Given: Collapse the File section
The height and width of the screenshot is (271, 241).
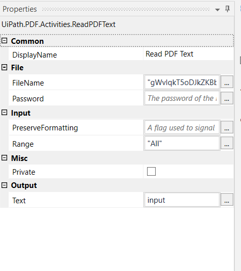Looking at the screenshot, I should point(4,67).
